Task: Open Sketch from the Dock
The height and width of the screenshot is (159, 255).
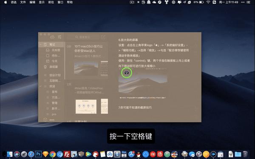Action: [x=45, y=154]
